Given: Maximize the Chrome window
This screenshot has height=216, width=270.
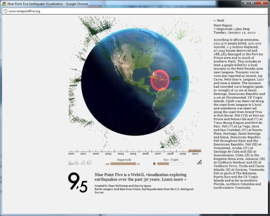Looking at the screenshot, I should (252, 3).
